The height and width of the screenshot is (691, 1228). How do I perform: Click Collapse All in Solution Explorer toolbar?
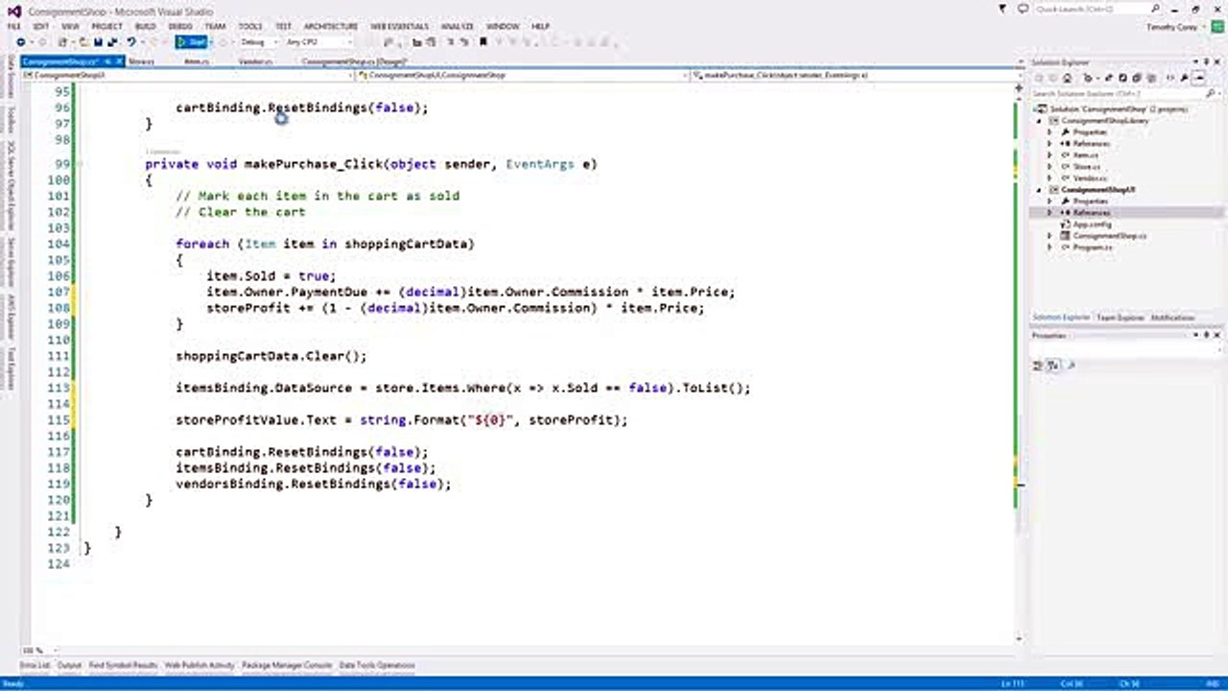point(1136,78)
